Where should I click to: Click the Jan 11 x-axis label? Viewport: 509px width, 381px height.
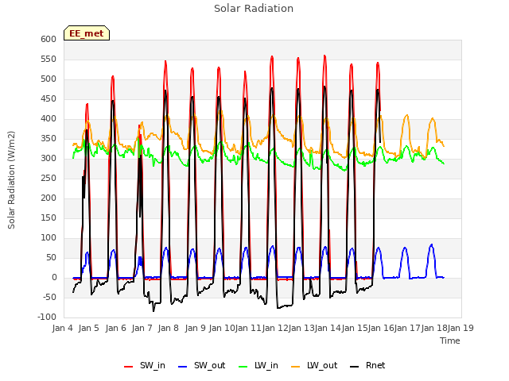tap(248, 328)
